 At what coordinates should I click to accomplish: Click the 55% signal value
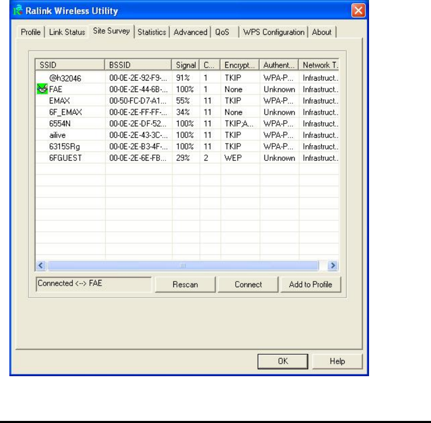(x=183, y=101)
